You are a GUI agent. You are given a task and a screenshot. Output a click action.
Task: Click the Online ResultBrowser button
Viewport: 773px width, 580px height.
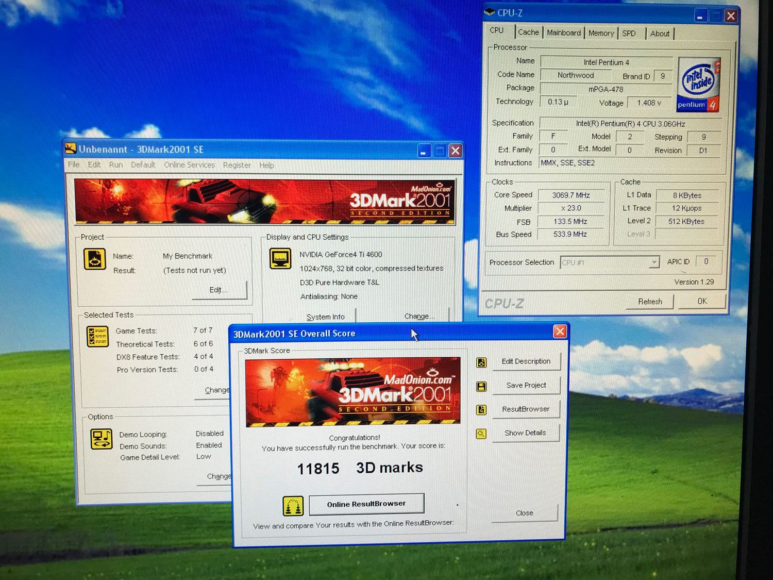(366, 504)
